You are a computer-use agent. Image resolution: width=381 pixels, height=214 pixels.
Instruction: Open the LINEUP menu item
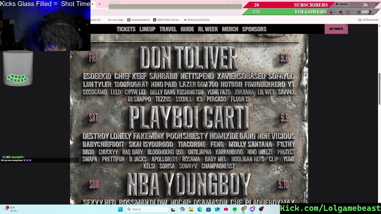tap(147, 29)
